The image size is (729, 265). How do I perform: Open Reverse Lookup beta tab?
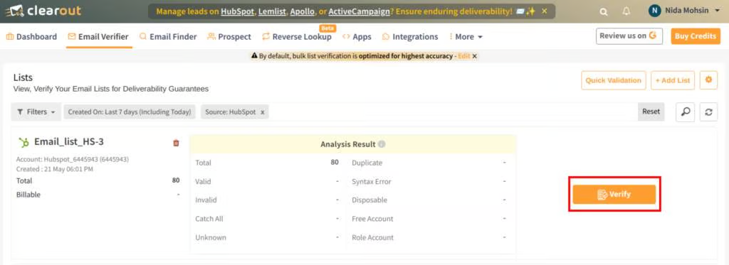coord(297,37)
